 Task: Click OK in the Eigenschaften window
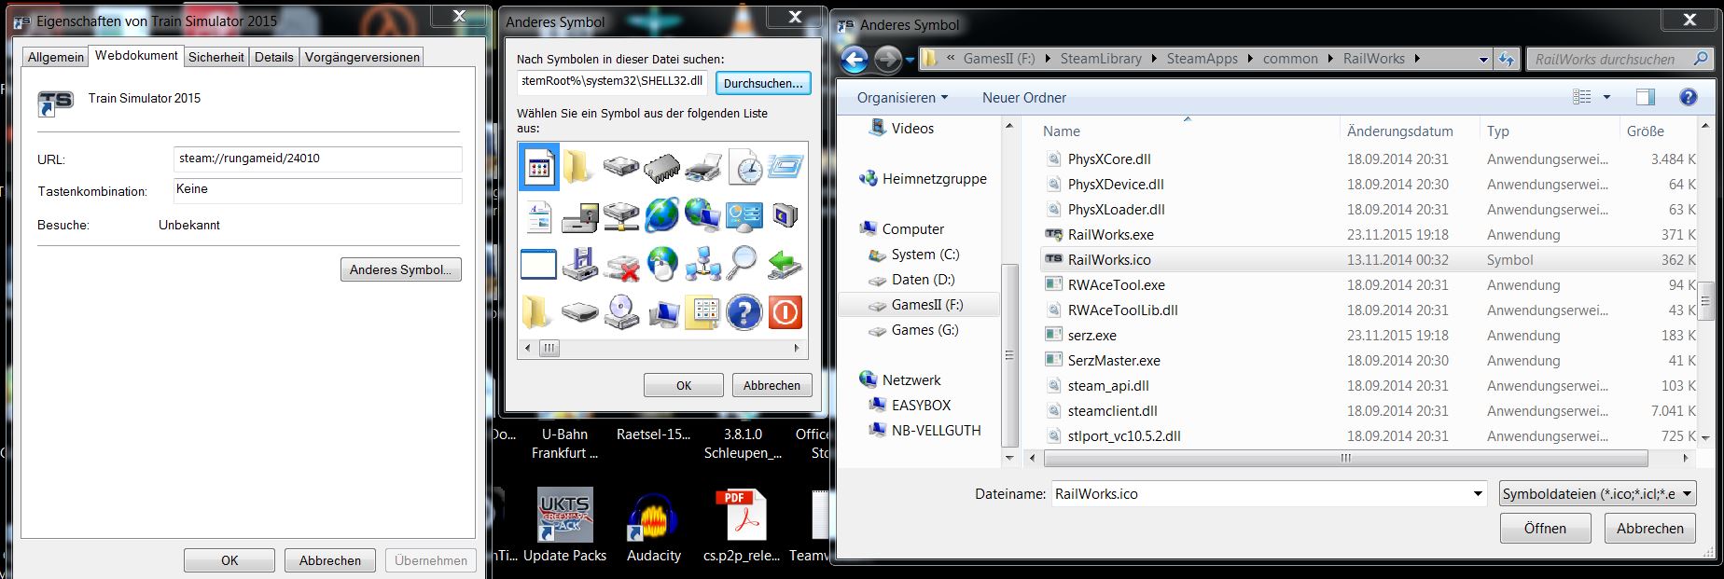click(x=229, y=560)
